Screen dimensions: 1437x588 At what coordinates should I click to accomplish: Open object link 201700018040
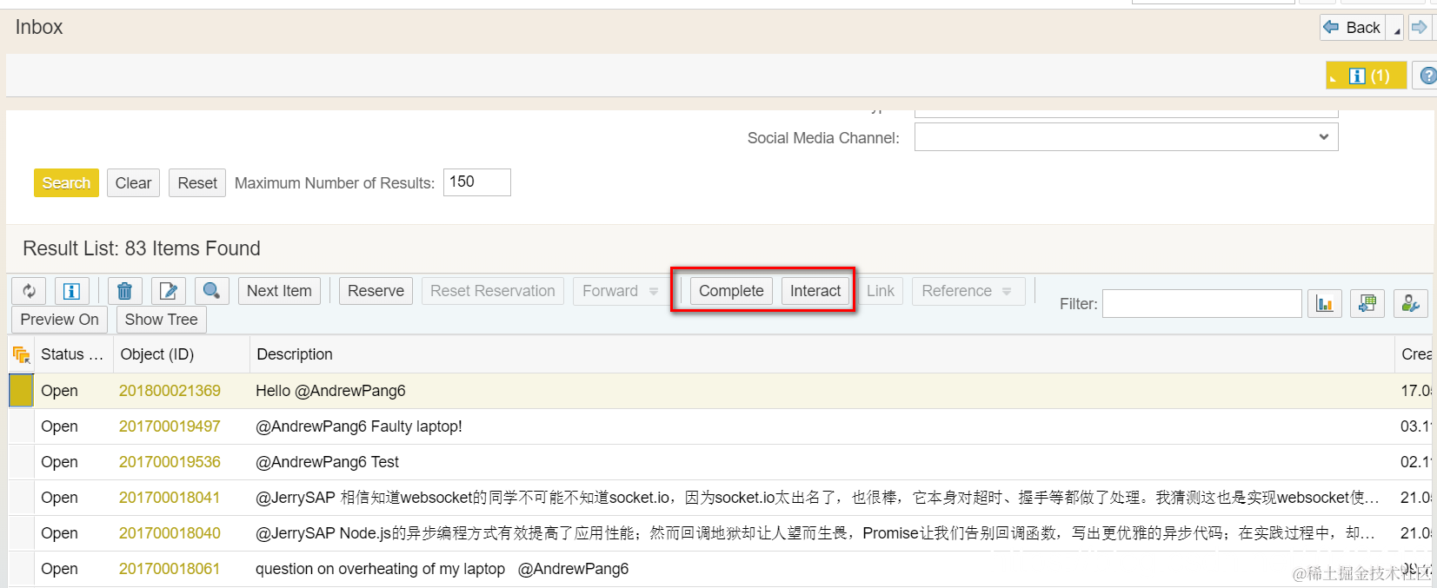pyautogui.click(x=170, y=533)
